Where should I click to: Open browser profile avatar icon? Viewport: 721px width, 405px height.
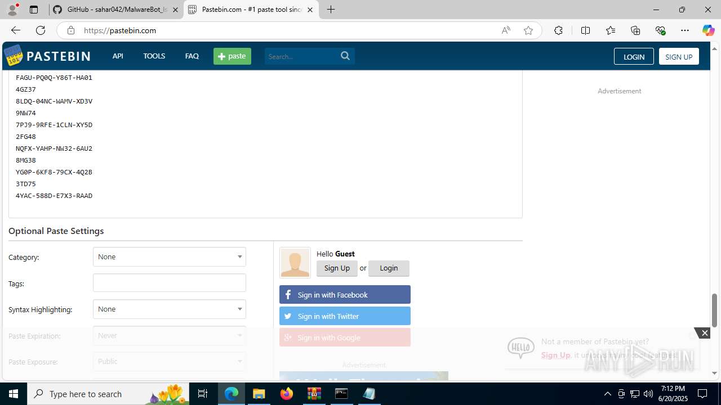click(x=12, y=10)
